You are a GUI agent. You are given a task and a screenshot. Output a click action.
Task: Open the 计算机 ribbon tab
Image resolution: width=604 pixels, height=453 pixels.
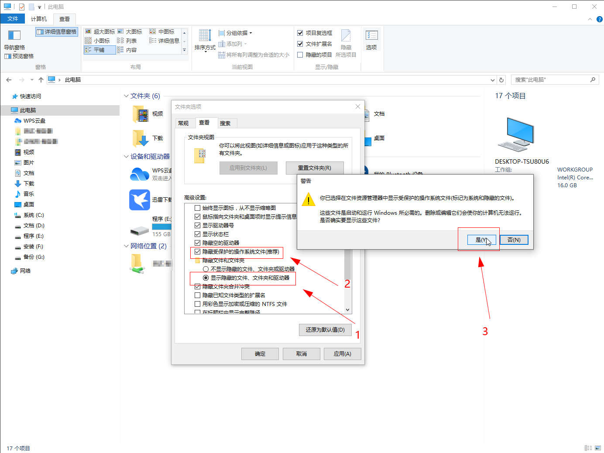click(x=38, y=19)
